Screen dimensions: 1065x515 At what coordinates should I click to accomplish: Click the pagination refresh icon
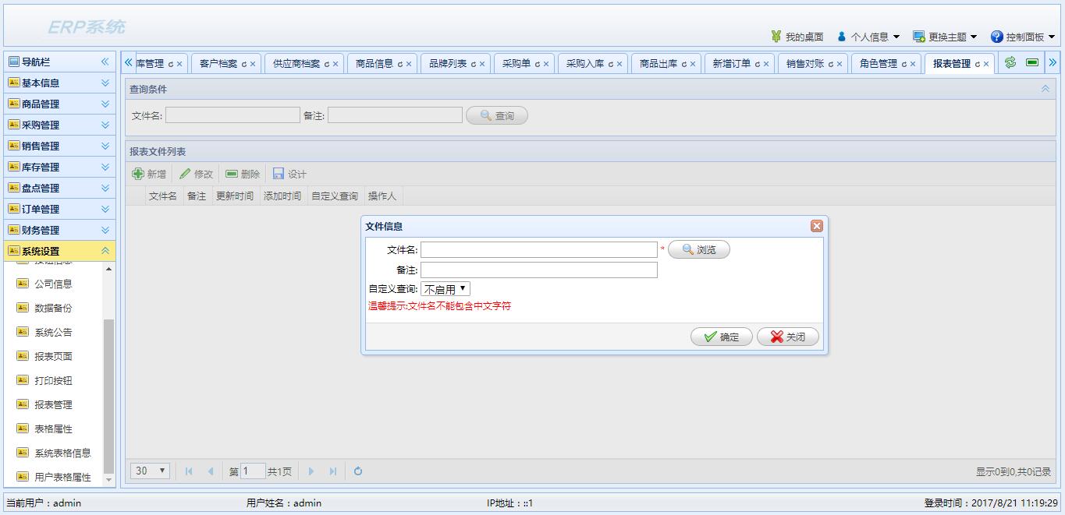click(x=357, y=471)
